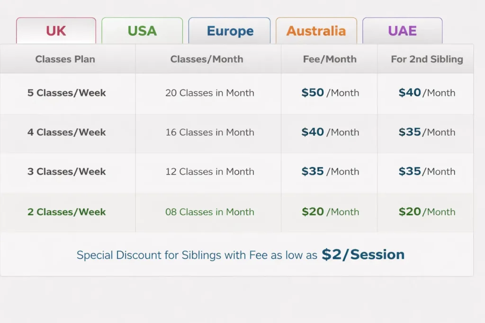
Task: Click the 08 Classes in Month cell
Action: click(209, 212)
